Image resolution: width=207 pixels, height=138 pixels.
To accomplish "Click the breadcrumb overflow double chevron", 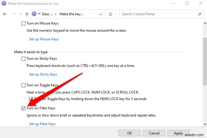I will point(39,14).
